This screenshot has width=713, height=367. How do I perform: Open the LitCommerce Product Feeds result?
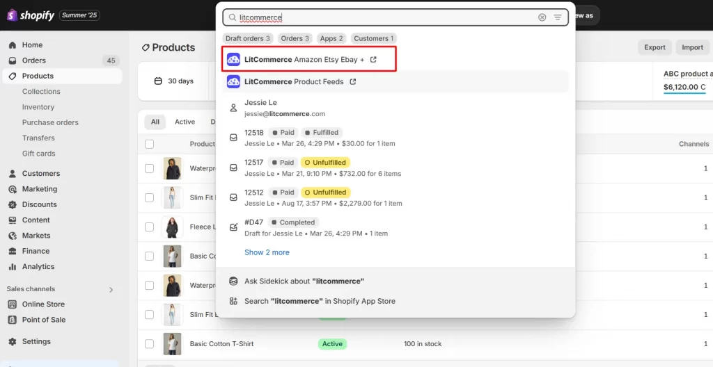pos(395,82)
